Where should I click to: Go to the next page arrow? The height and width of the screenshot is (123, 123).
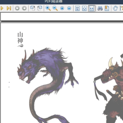[x=2, y=8]
